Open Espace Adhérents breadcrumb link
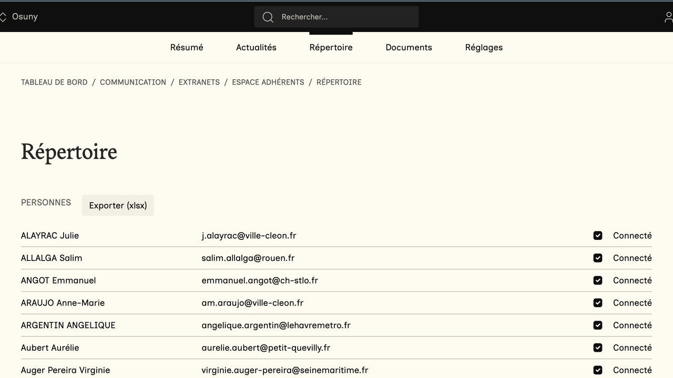 click(268, 82)
